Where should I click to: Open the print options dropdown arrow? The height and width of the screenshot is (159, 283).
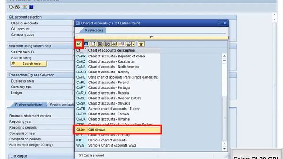pyautogui.click(x=134, y=44)
